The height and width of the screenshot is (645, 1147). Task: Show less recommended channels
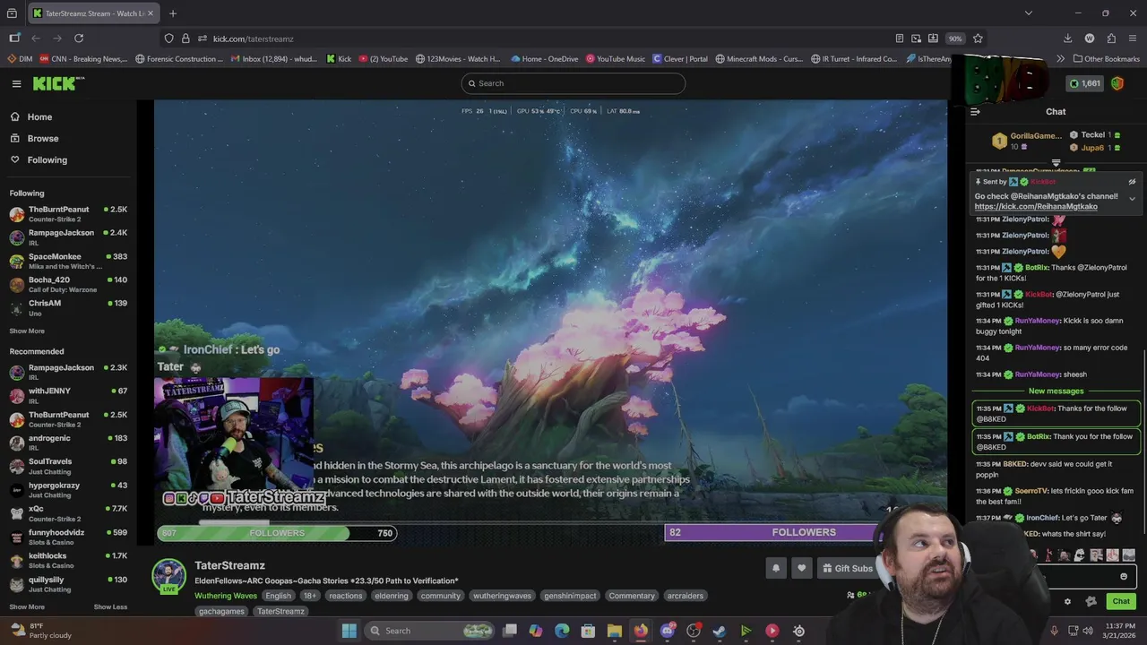pyautogui.click(x=110, y=606)
